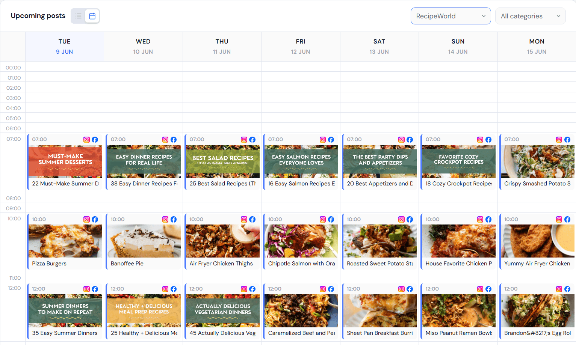Image resolution: width=576 pixels, height=345 pixels.
Task: Open the Brandon's Egg Rolls post title
Action: (x=538, y=333)
